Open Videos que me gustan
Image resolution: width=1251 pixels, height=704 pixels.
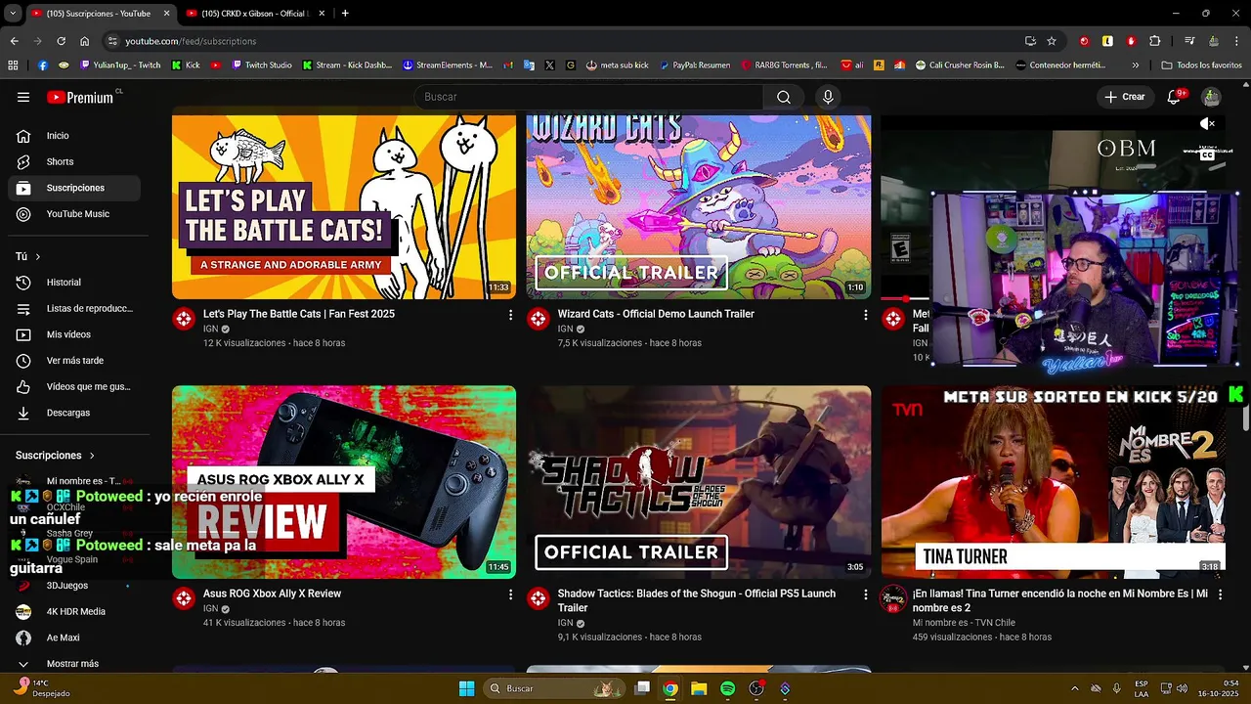(74, 386)
